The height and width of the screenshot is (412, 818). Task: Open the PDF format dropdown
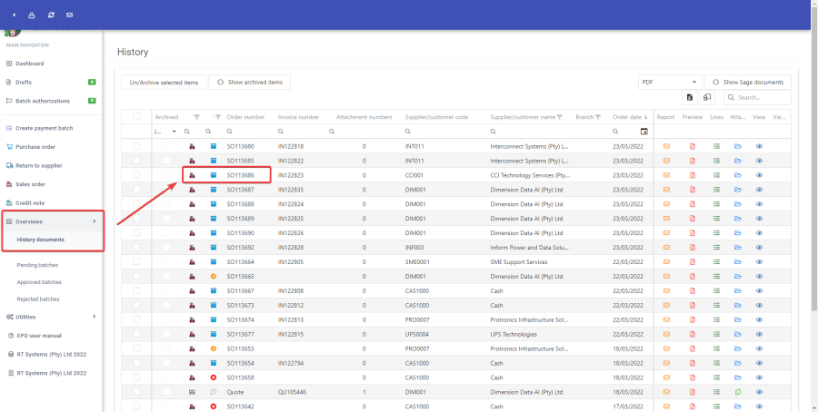(670, 82)
